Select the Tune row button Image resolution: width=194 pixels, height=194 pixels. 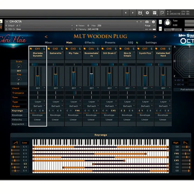coord(19,97)
